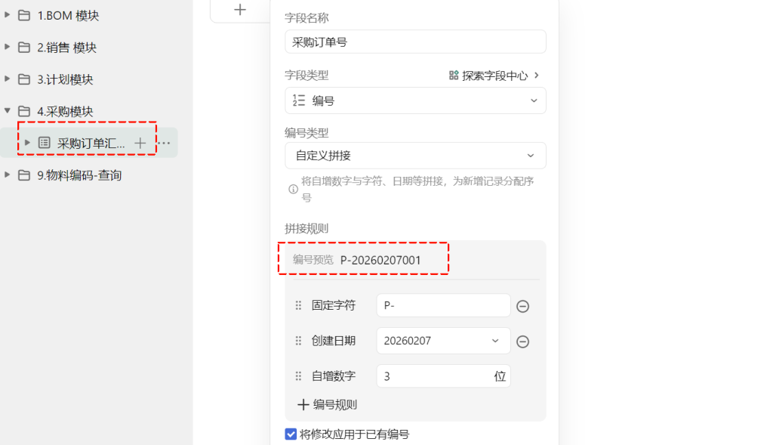Add a new 编号规则
773x445 pixels.
[327, 404]
